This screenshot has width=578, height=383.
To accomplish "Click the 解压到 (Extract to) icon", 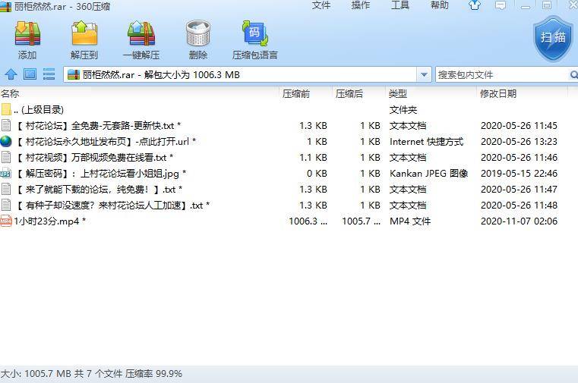I will tap(84, 39).
